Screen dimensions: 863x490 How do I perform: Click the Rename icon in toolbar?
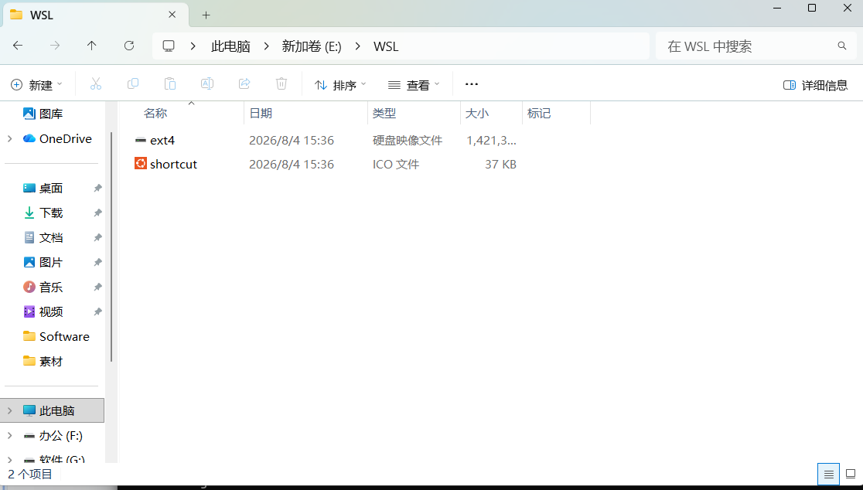click(x=207, y=84)
